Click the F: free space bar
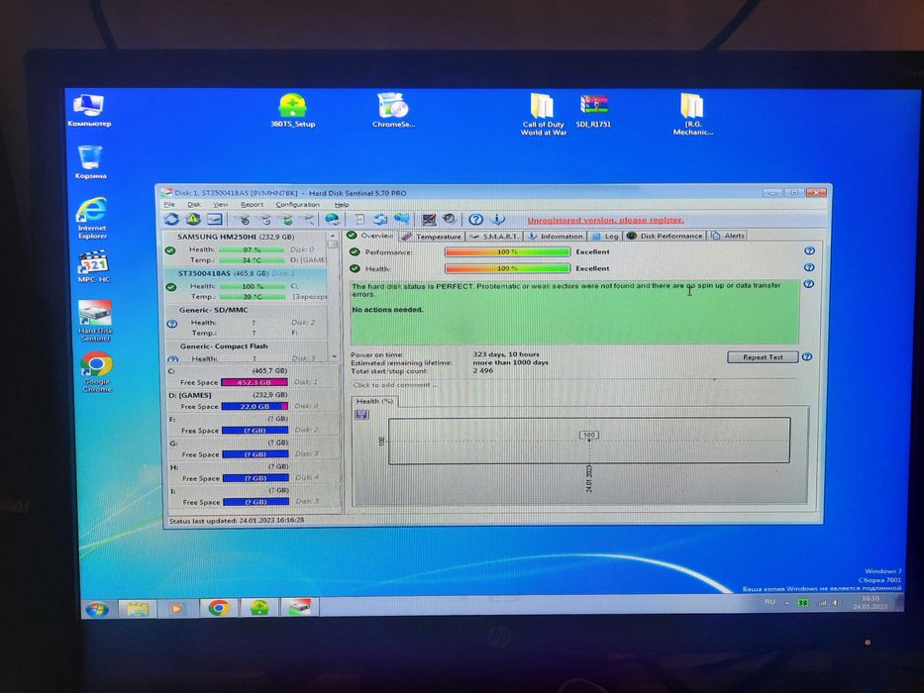 point(256,431)
